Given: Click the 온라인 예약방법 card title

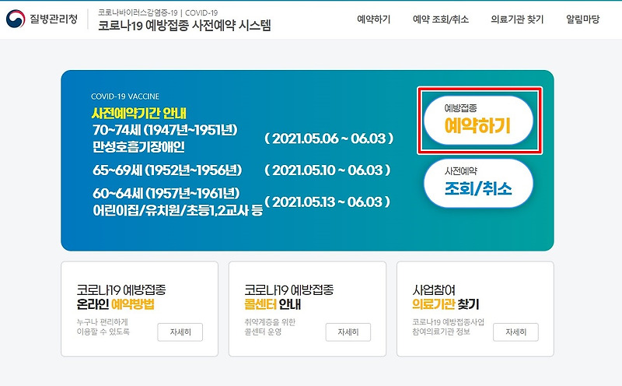Looking at the screenshot, I should 121,297.
